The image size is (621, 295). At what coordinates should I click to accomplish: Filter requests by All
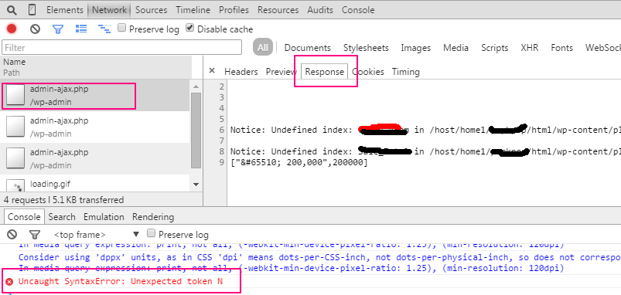(x=263, y=48)
